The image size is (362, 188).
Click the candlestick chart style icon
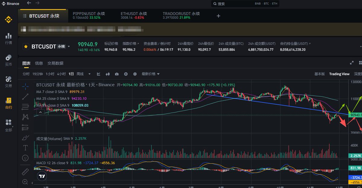coord(108,74)
